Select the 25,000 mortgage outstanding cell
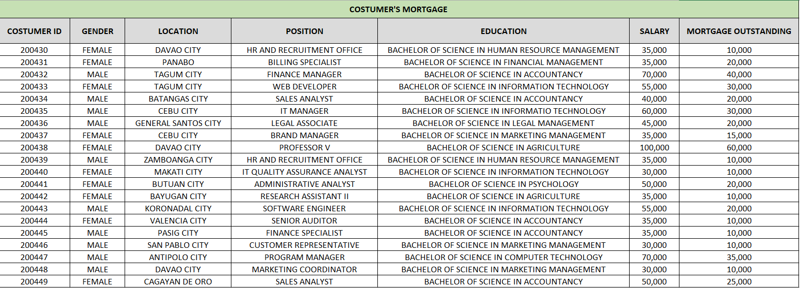Viewport: 800px width, 288px height. coord(738,281)
